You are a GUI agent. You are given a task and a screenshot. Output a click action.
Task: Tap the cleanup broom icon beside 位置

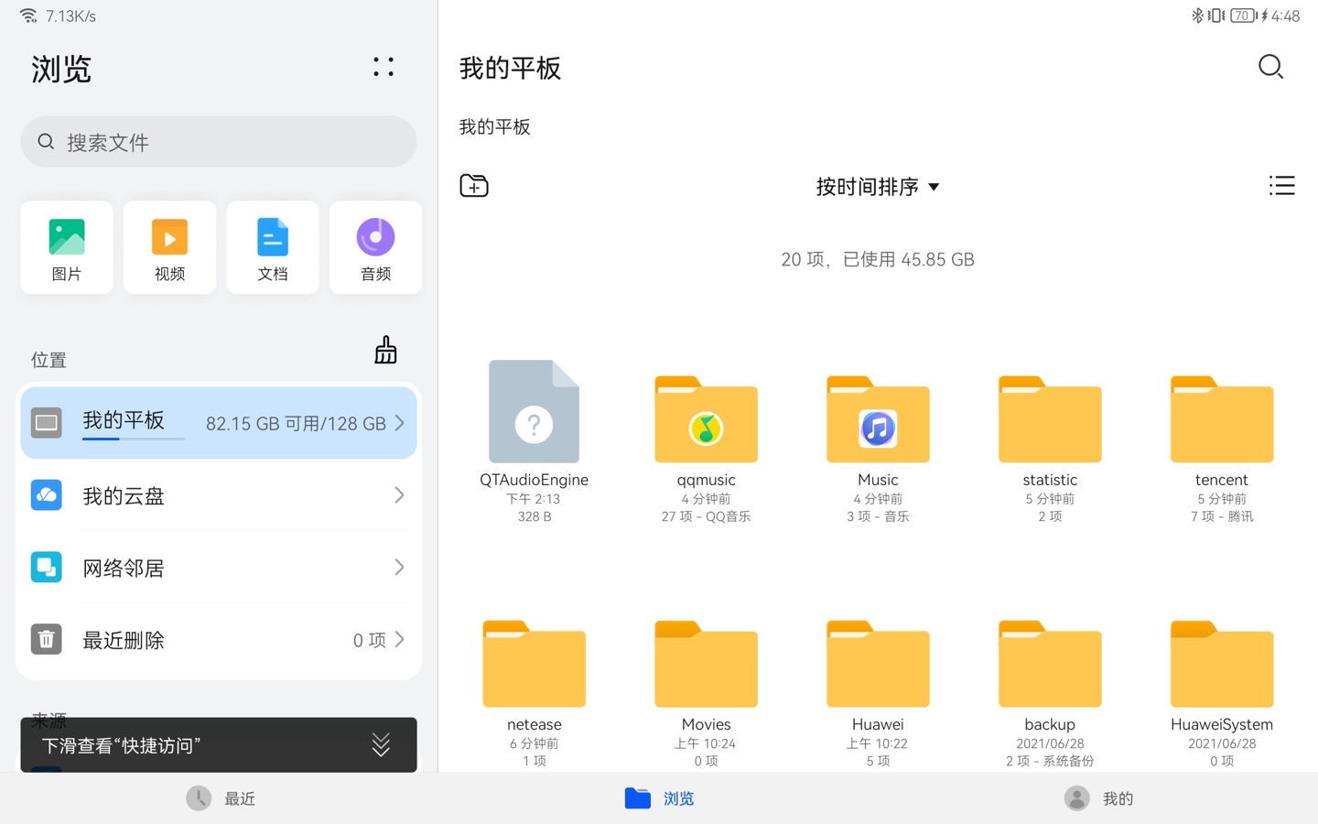385,349
